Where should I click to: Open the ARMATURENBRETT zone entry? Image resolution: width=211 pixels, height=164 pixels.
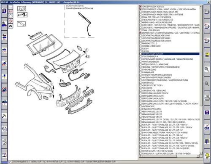pos(150,62)
